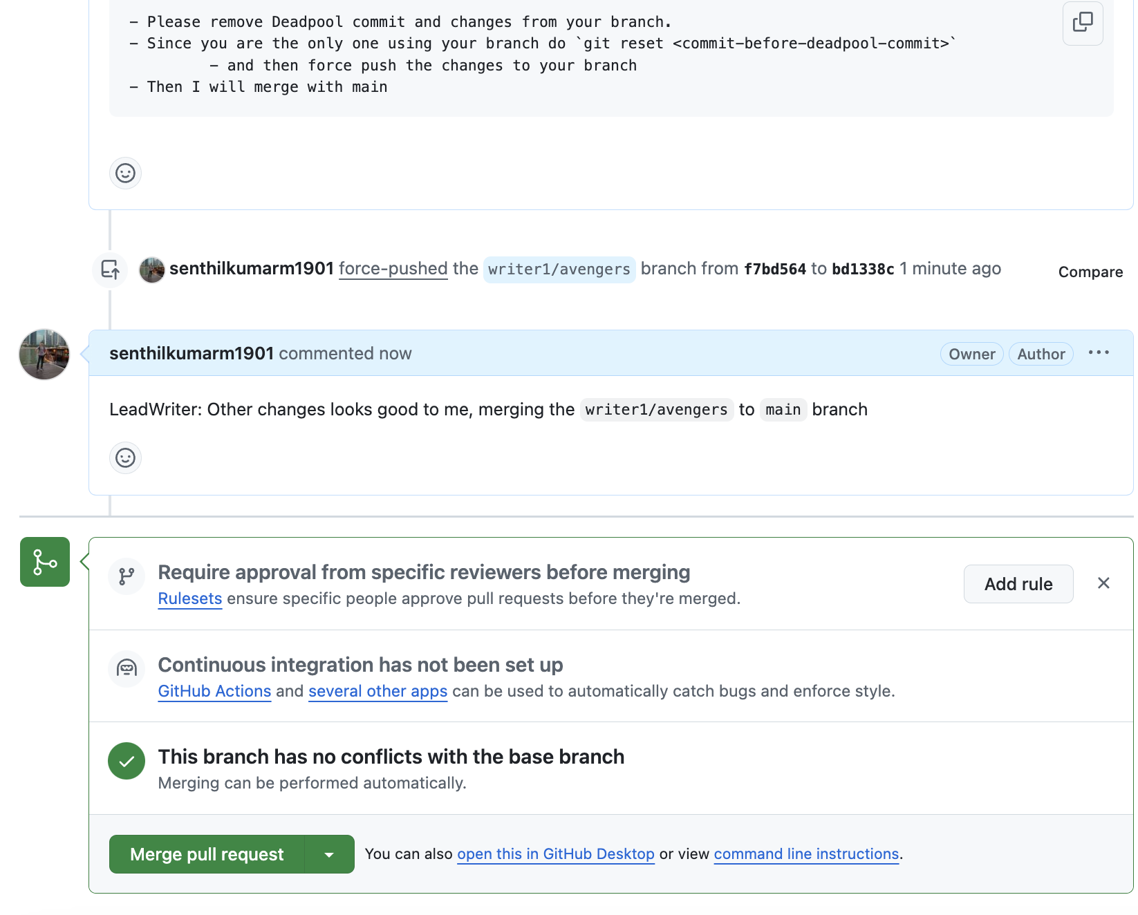Click the green no-conflicts checkmark icon
1138x915 pixels.
127,761
